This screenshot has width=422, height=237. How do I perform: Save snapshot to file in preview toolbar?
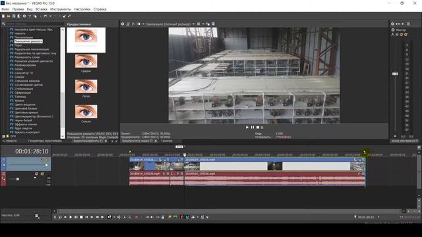click(213, 24)
